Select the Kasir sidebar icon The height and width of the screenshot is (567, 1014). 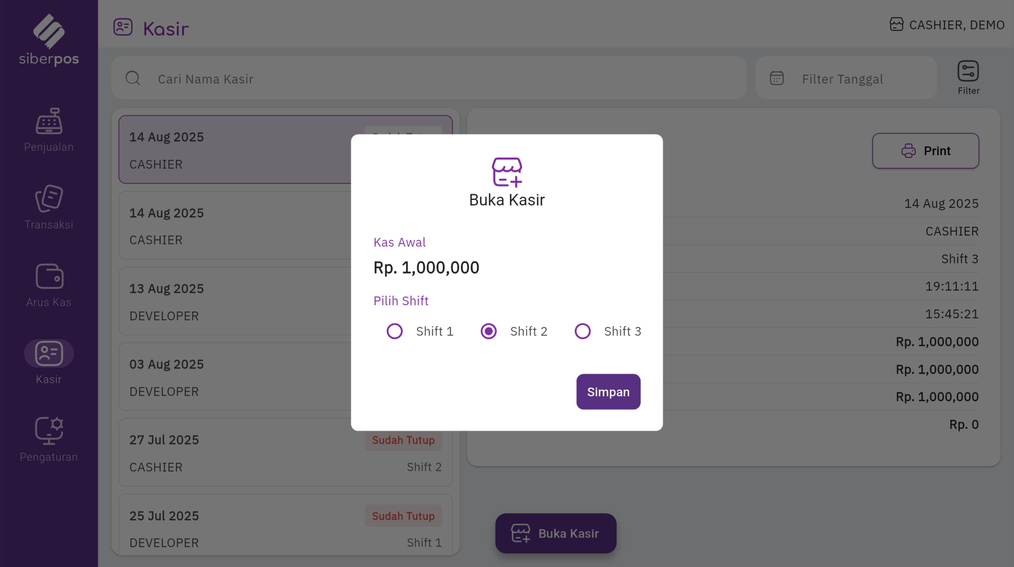point(49,353)
